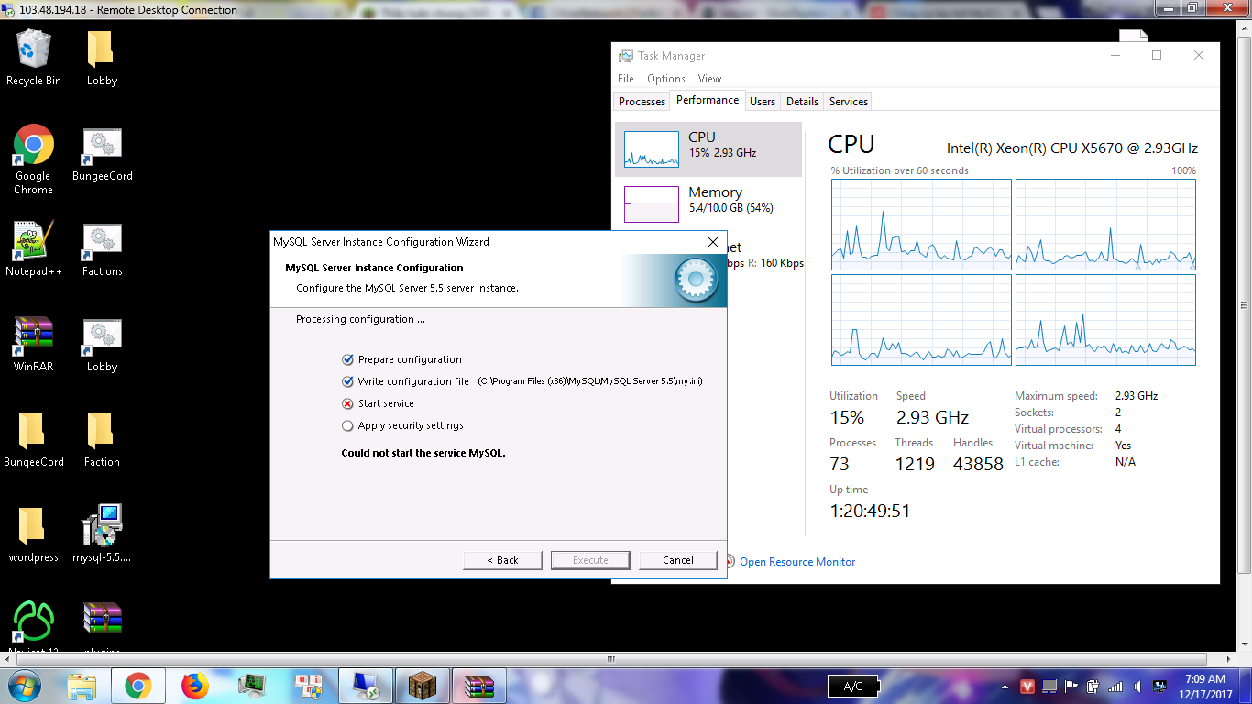Click Cancel in the MySQL wizard
The image size is (1252, 704).
coord(678,560)
